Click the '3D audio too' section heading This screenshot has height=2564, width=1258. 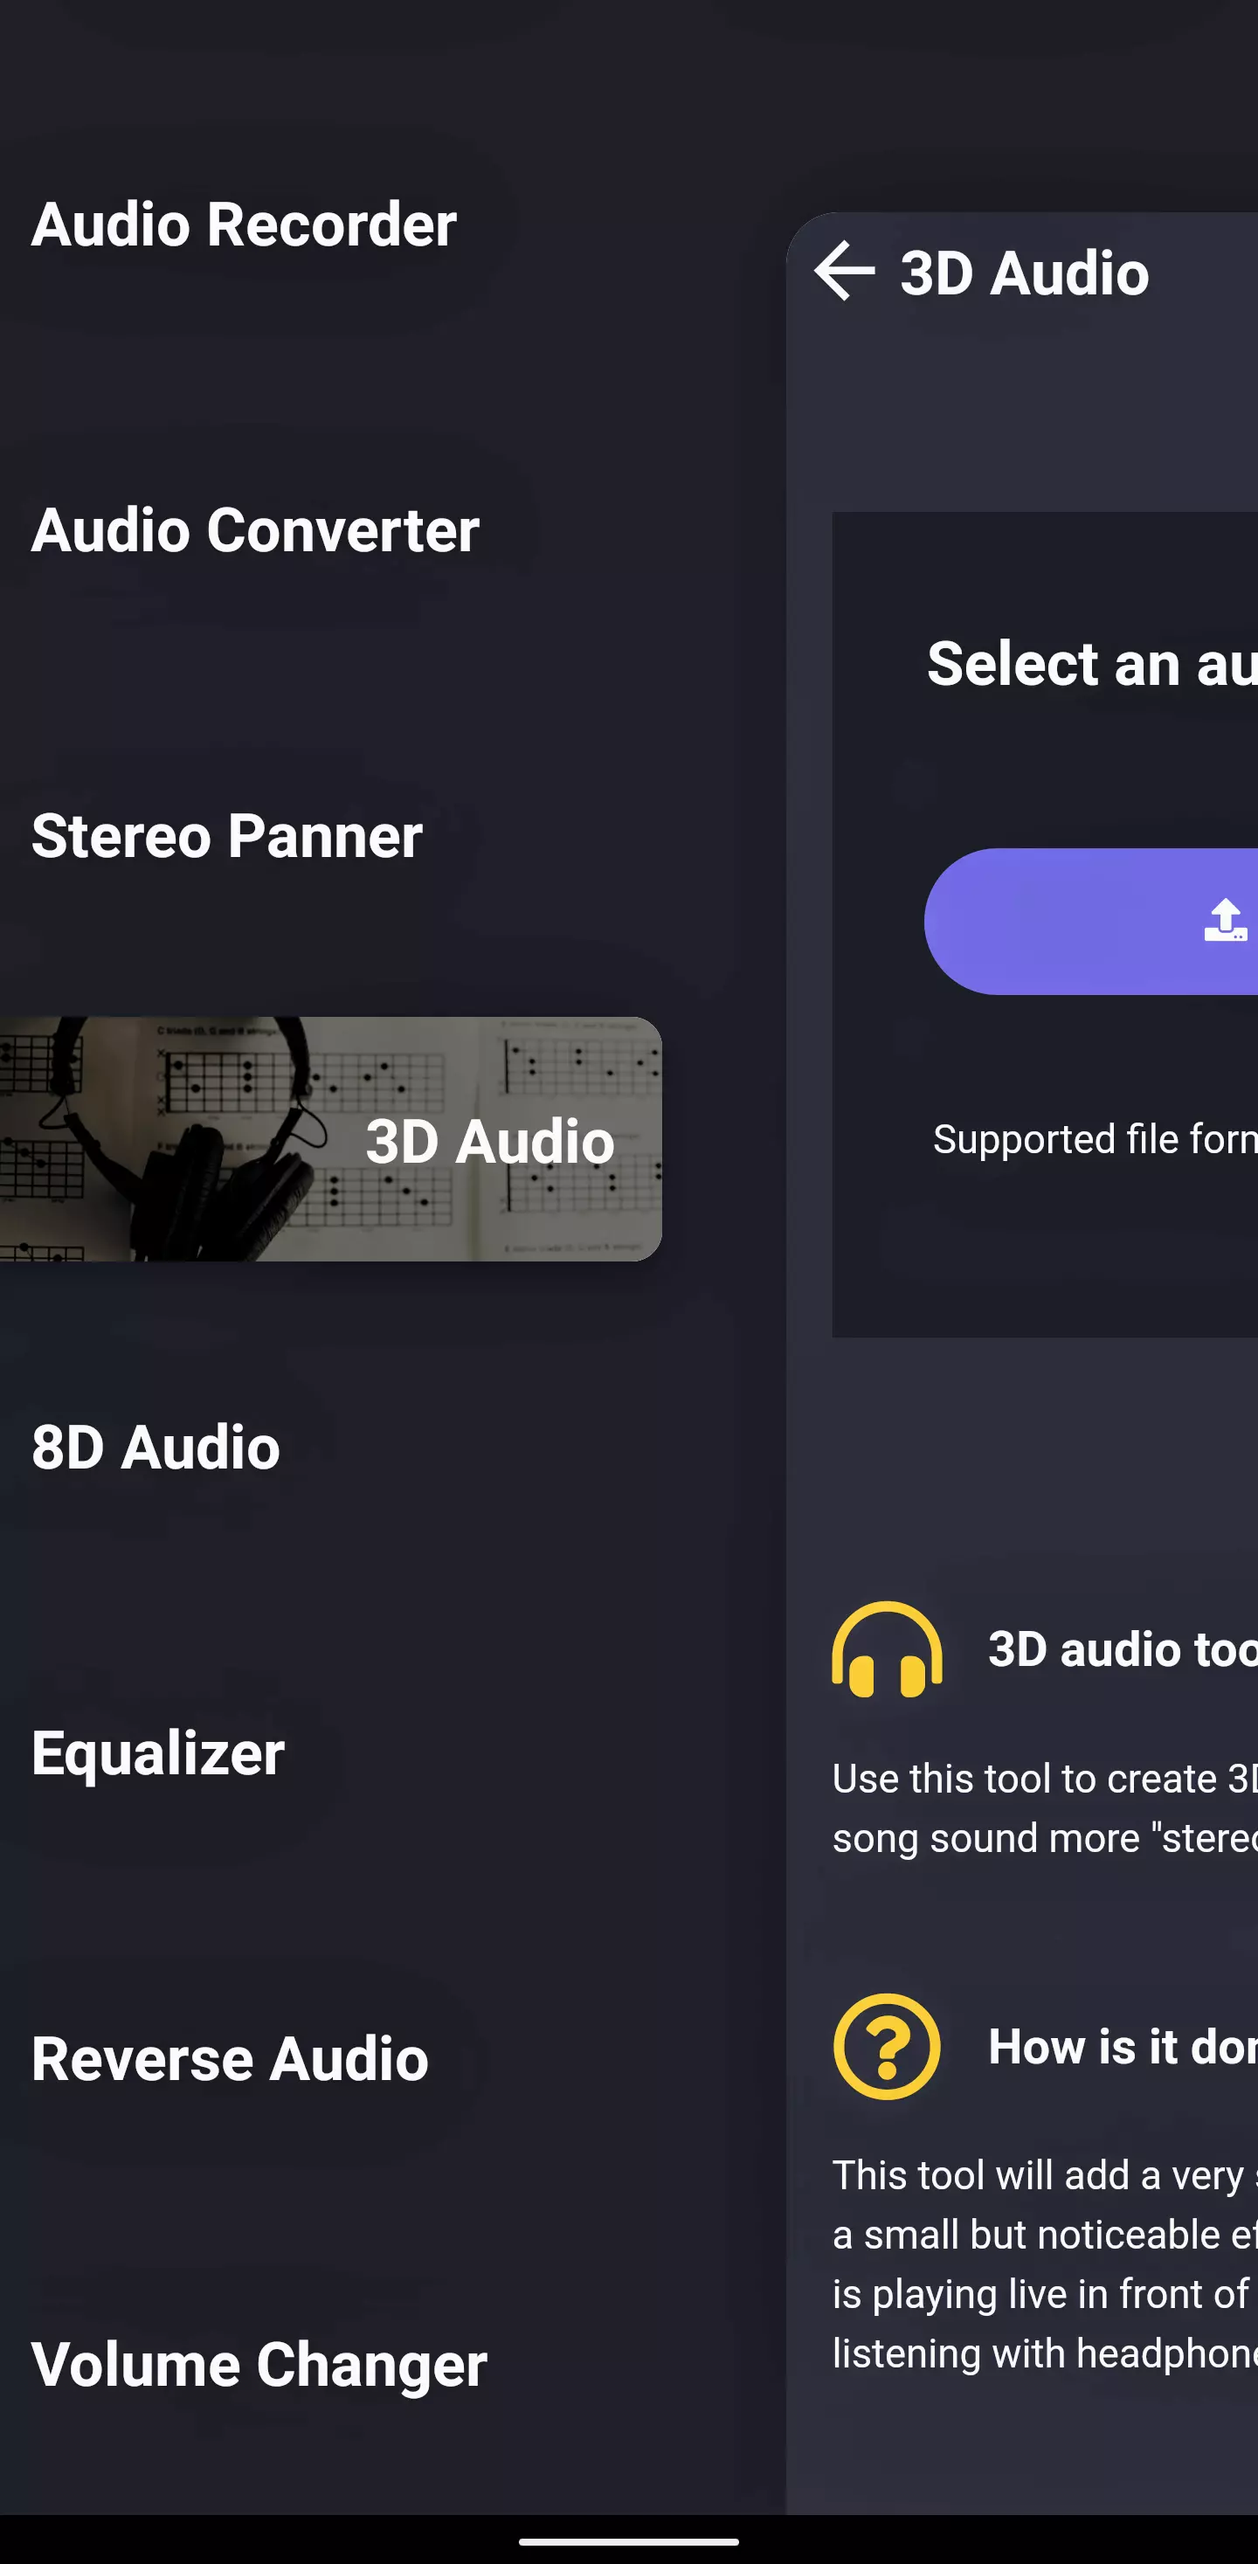(1123, 1648)
